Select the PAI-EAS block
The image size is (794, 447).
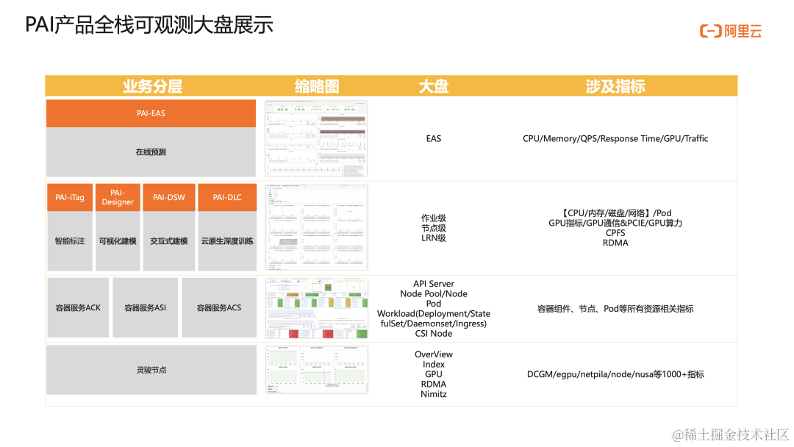tap(151, 113)
